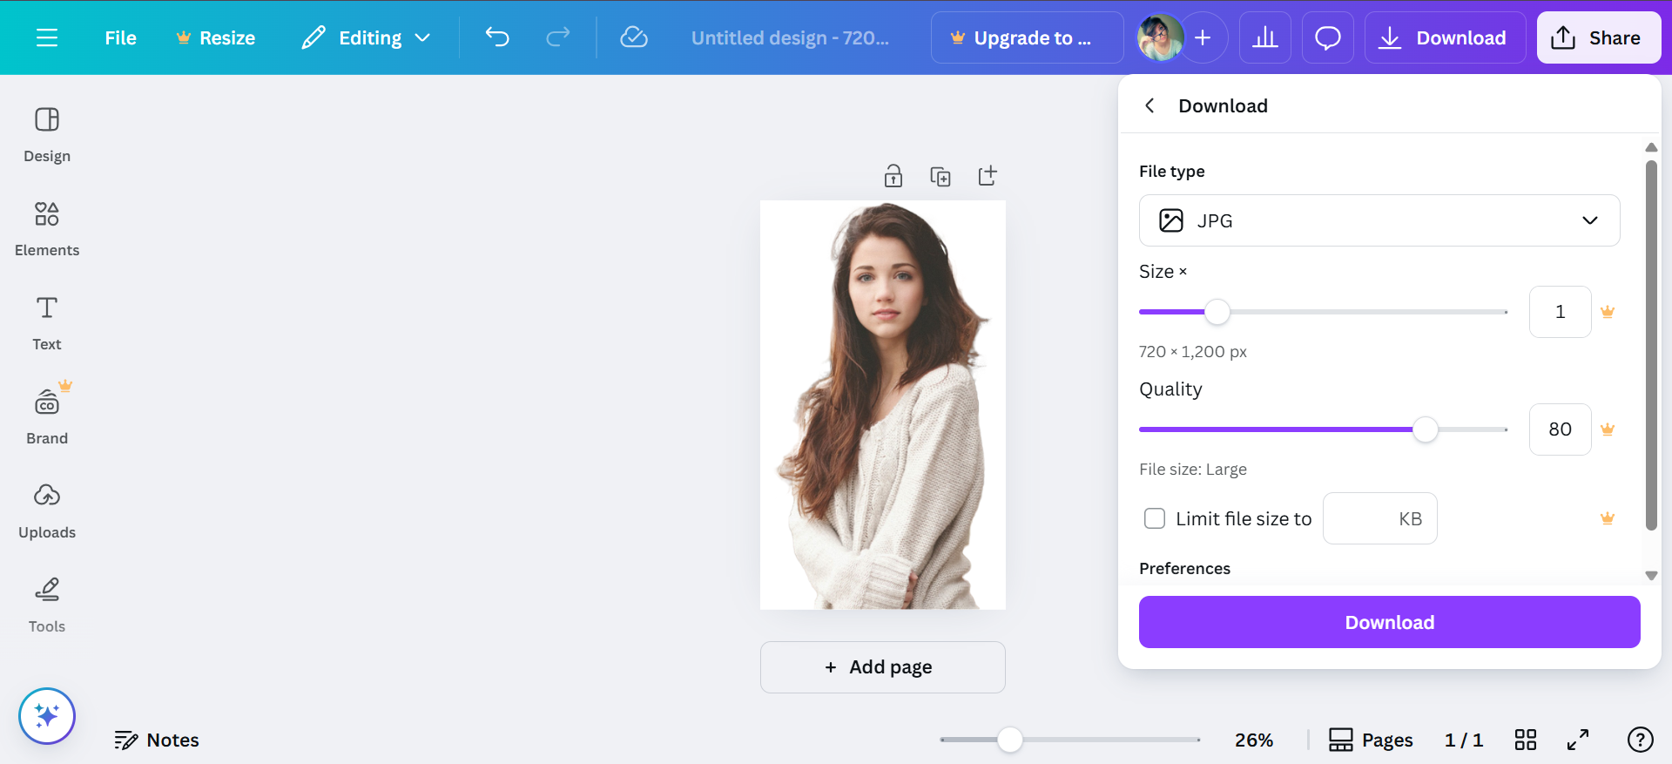Launch the Canva AI assistant button

[x=47, y=716]
